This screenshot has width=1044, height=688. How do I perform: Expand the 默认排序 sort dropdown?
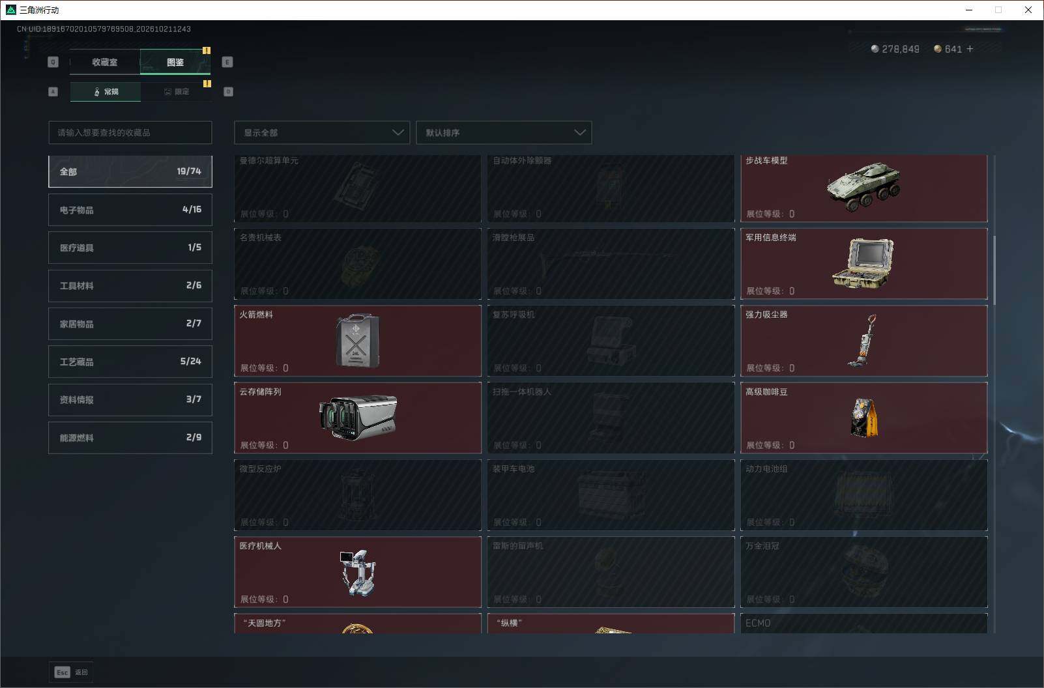click(x=504, y=132)
